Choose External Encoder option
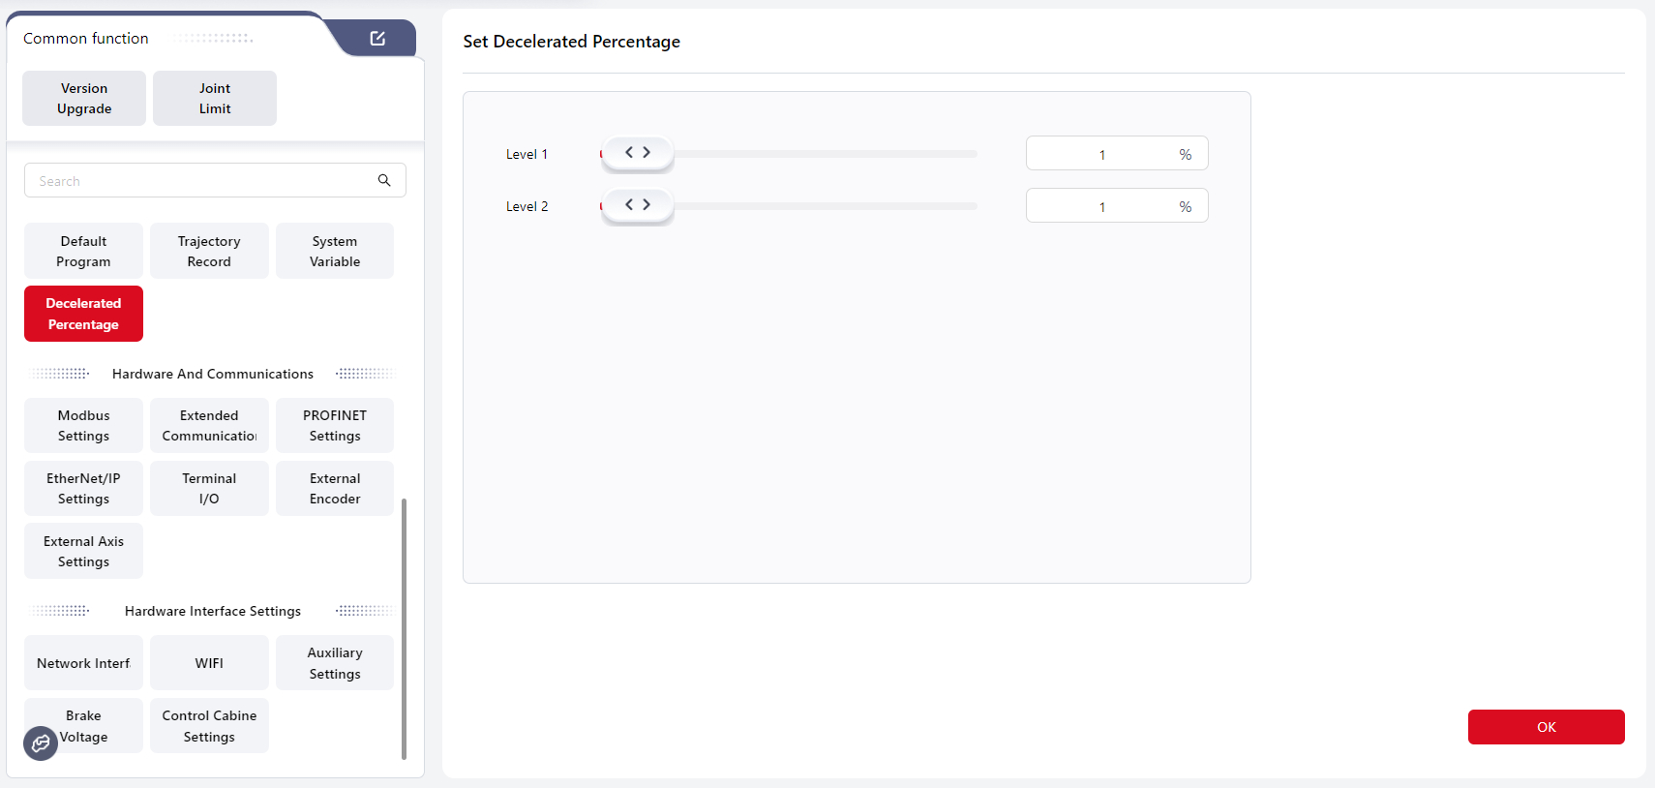Viewport: 1655px width, 788px height. (x=335, y=489)
